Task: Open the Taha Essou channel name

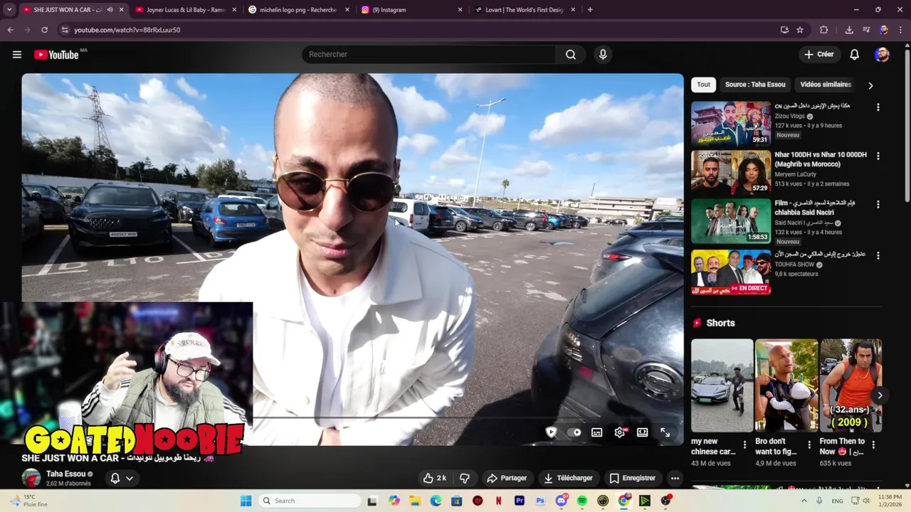Action: (x=65, y=474)
